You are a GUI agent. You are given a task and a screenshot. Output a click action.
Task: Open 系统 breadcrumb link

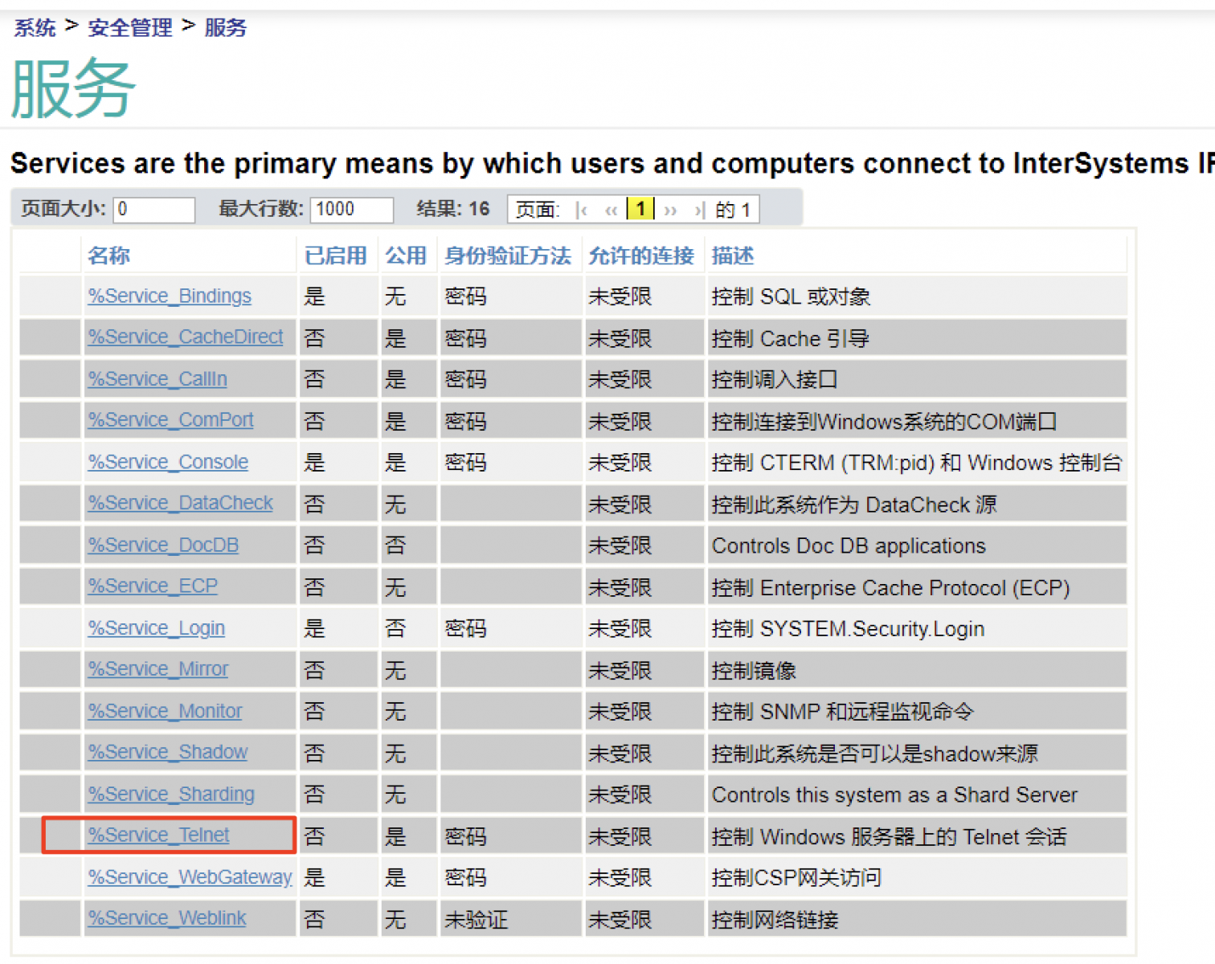[x=35, y=28]
